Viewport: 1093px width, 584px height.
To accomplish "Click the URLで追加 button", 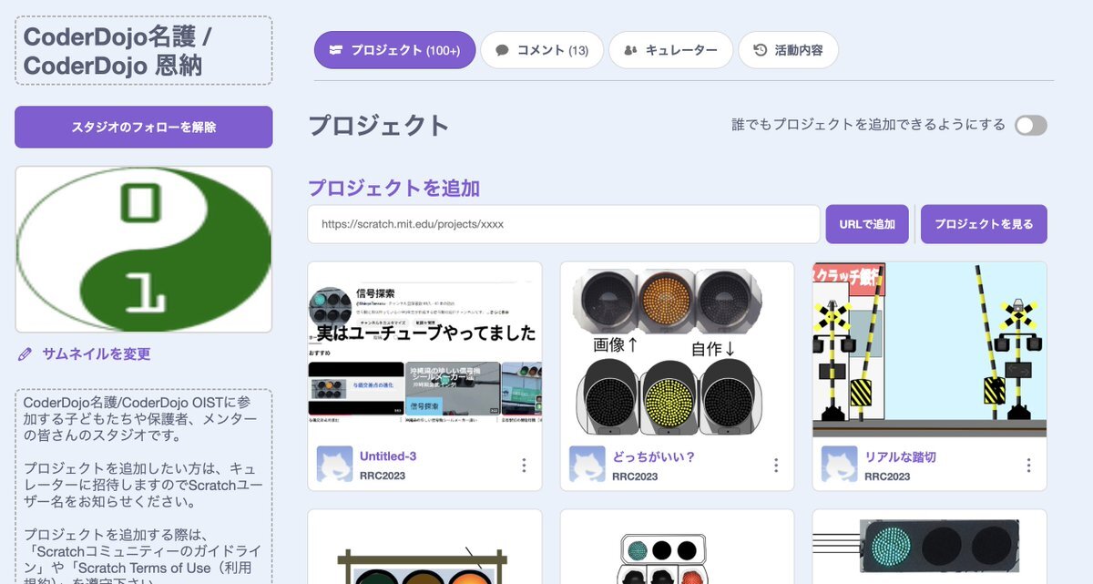I will click(x=867, y=224).
